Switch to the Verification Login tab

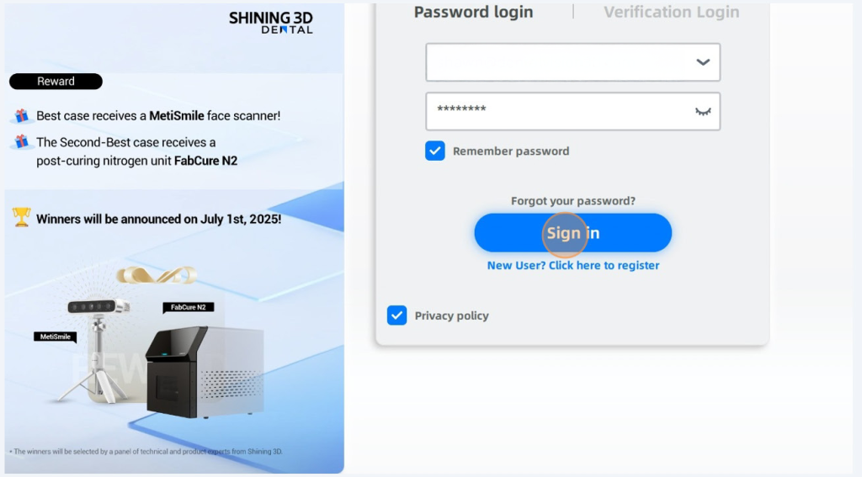[x=671, y=12]
